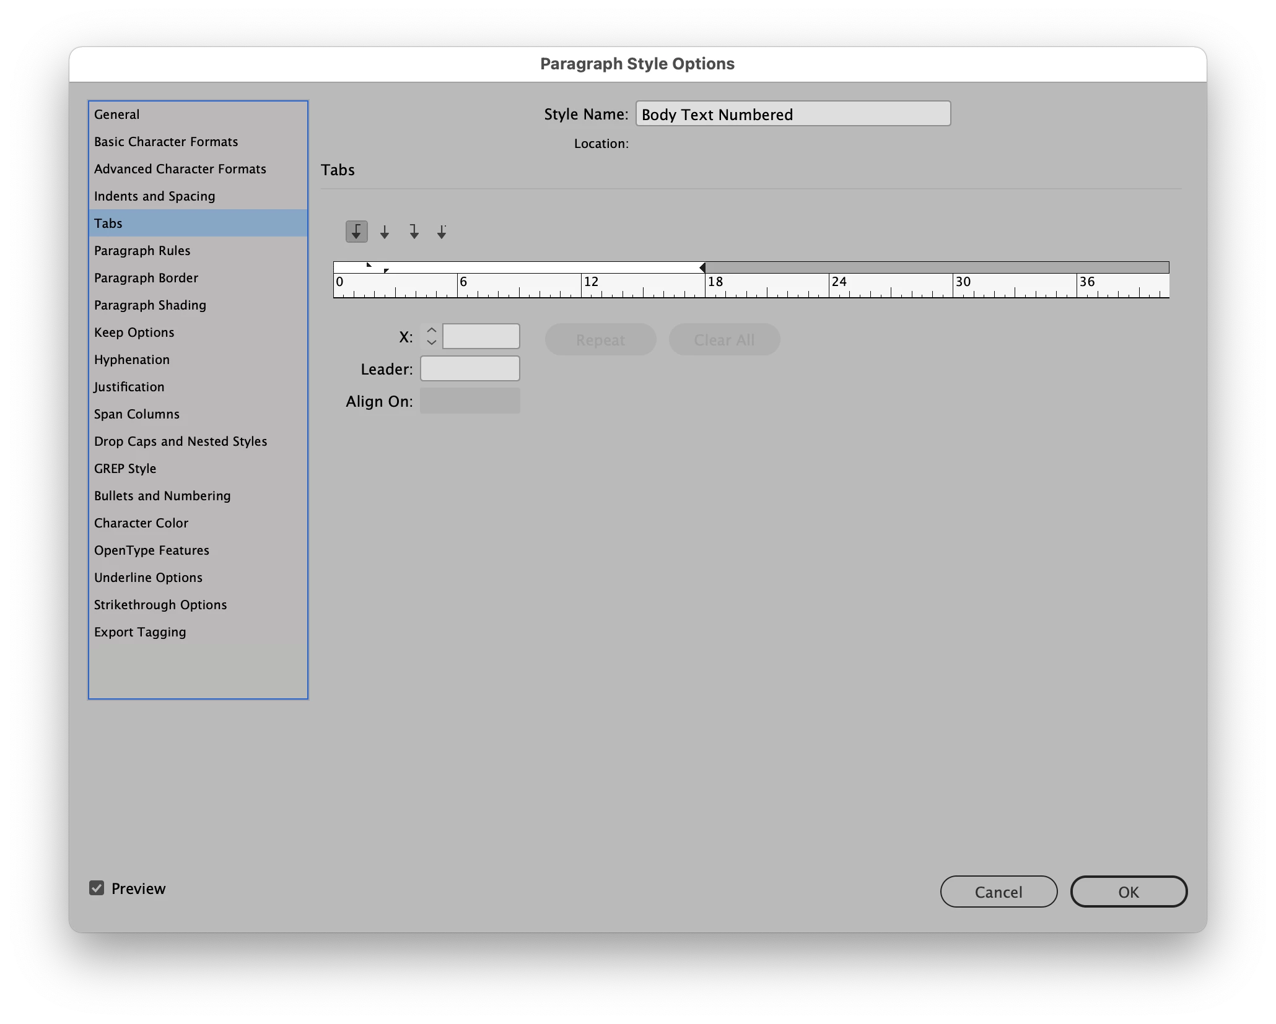This screenshot has height=1024, width=1276.
Task: Select the Left-Justified Tab button
Action: pos(356,232)
